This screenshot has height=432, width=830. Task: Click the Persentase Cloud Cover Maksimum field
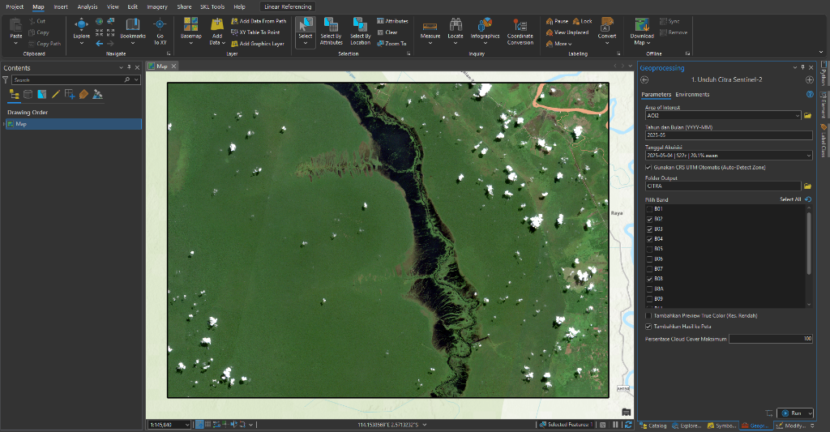click(x=771, y=339)
